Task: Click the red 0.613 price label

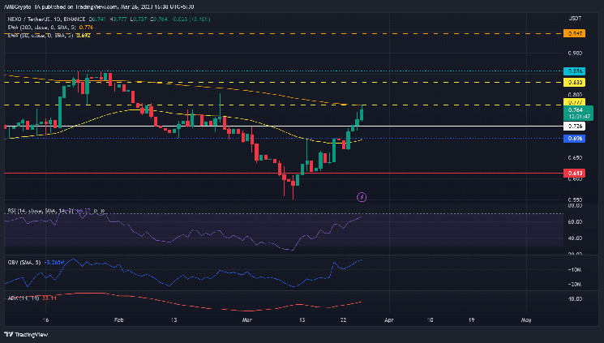Action: (574, 173)
